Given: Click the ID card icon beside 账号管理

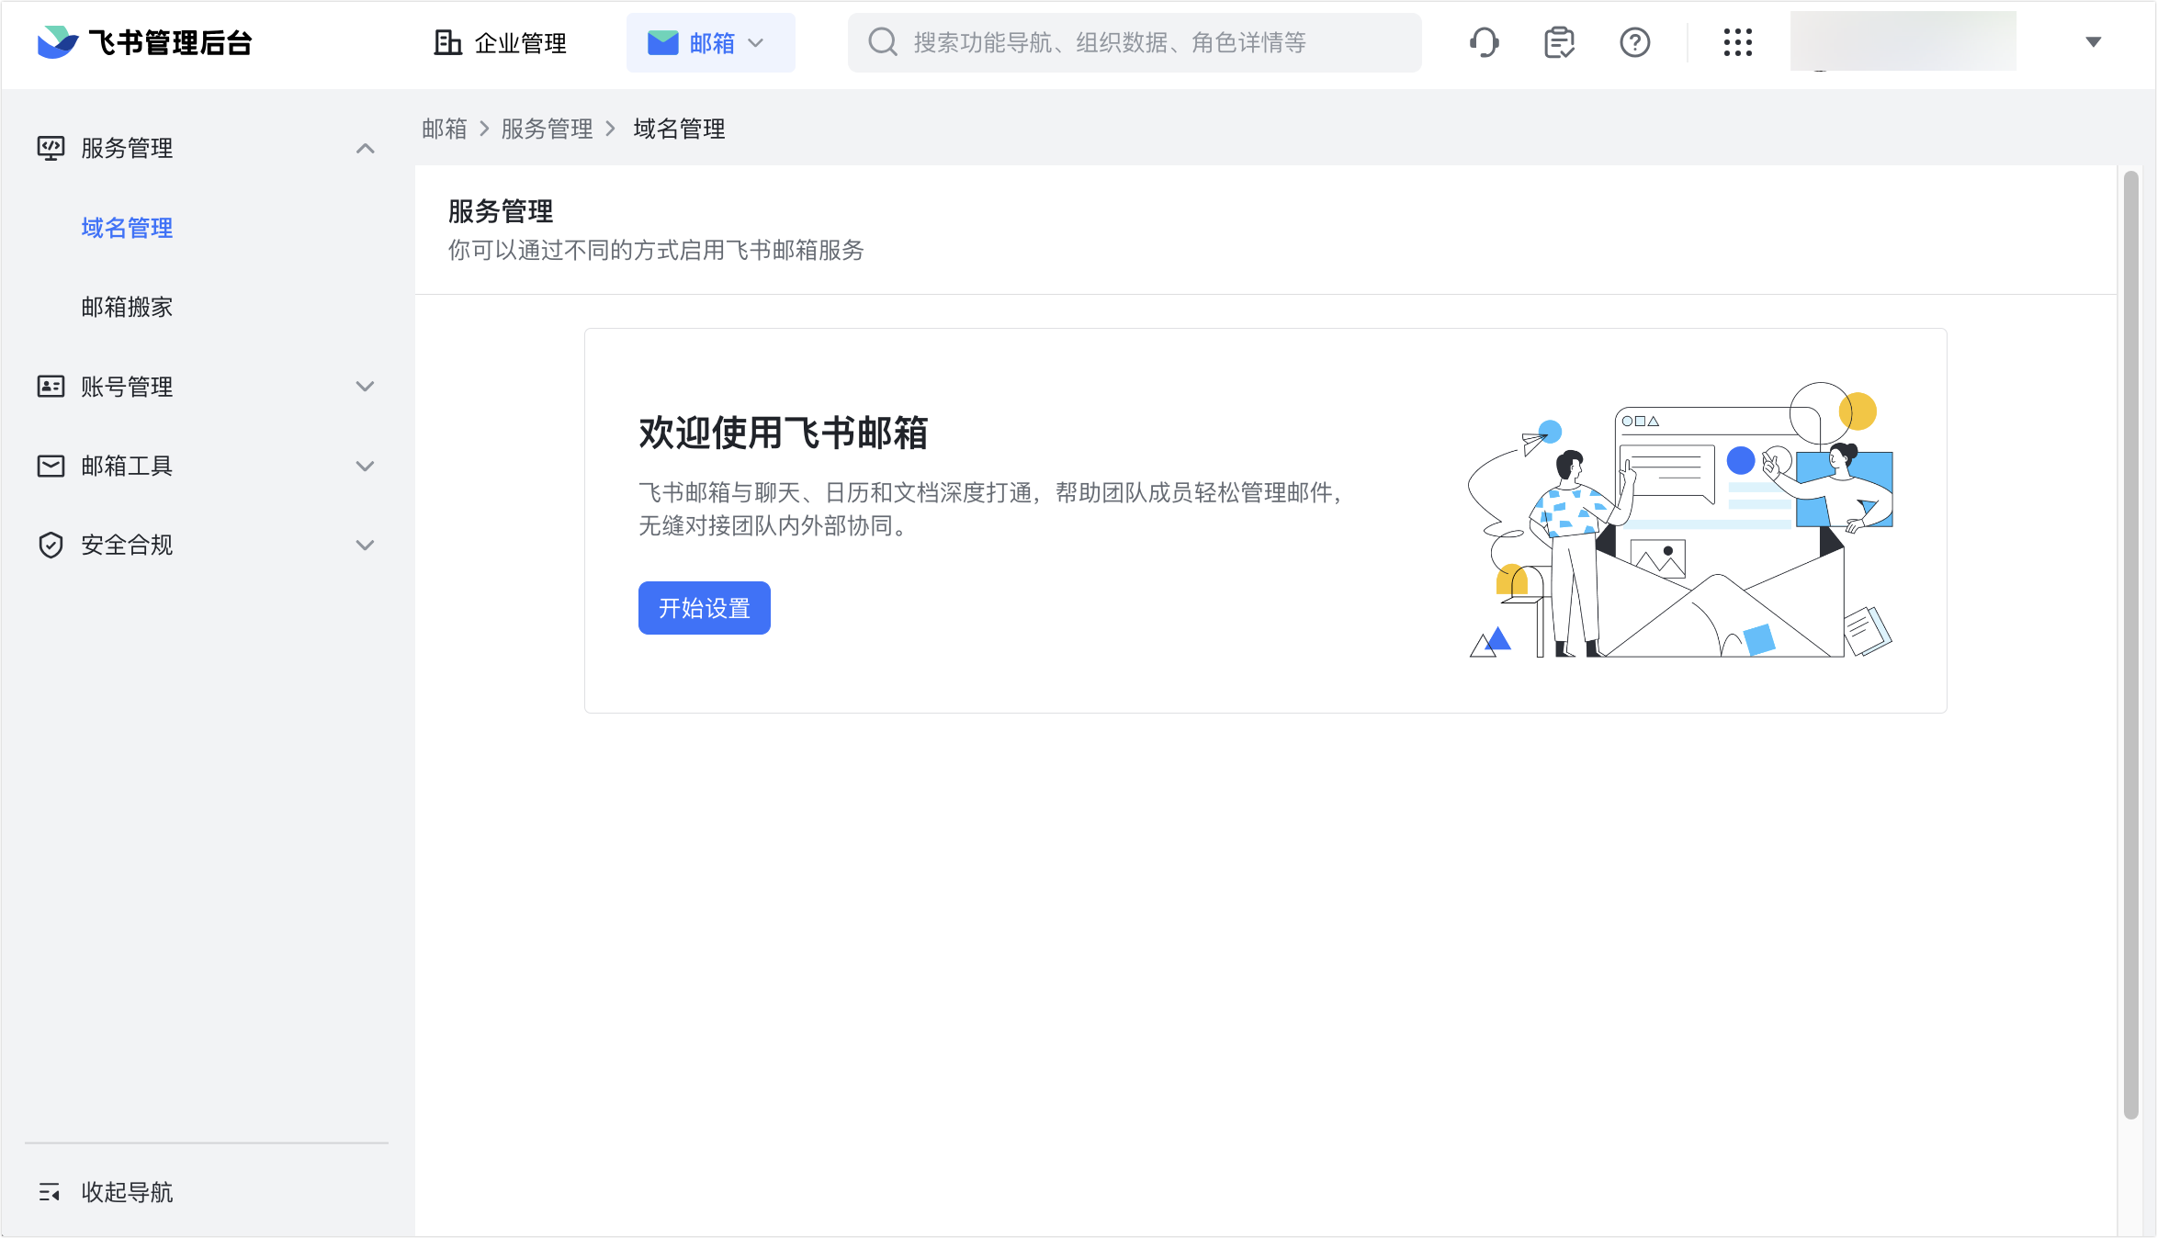Looking at the screenshot, I should point(51,387).
